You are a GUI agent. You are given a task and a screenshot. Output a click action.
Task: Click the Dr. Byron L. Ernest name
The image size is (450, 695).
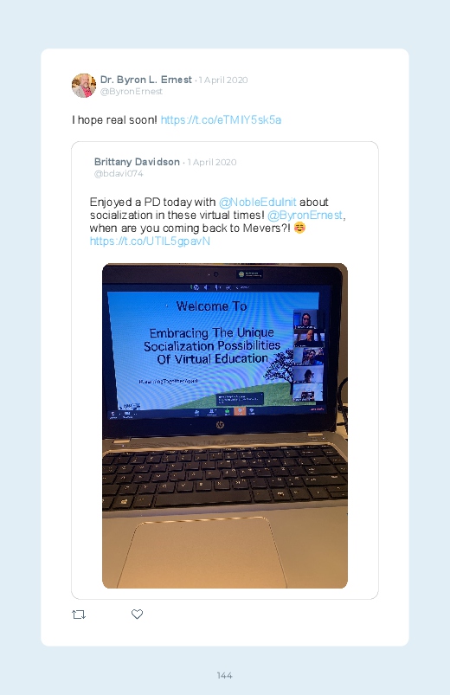[x=146, y=80]
